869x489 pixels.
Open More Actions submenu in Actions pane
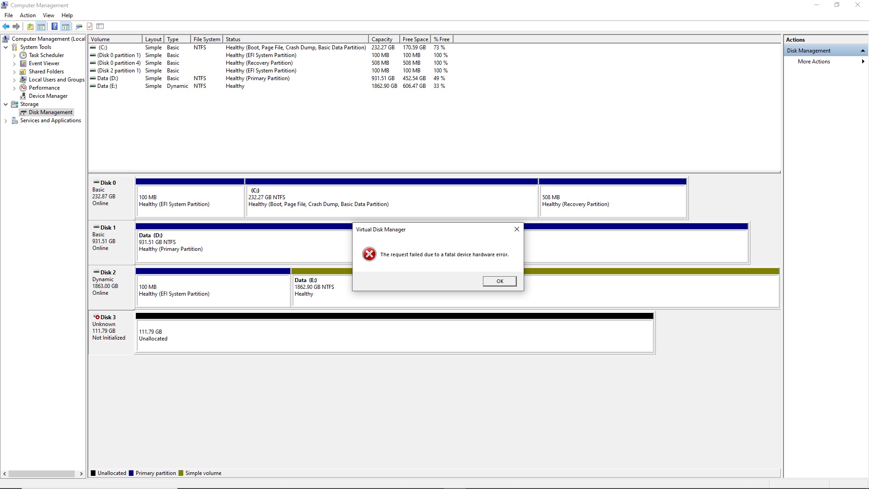click(814, 62)
